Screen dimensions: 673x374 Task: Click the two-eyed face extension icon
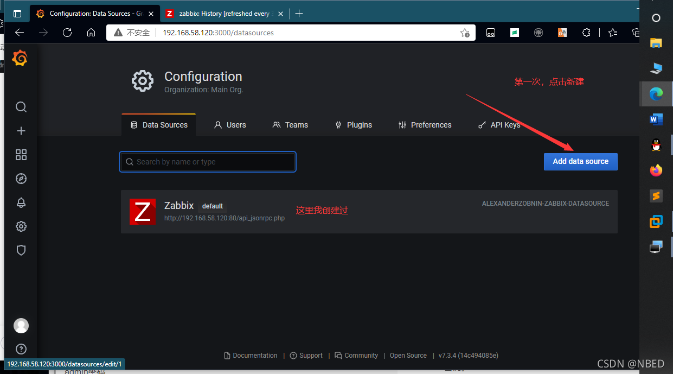point(491,33)
